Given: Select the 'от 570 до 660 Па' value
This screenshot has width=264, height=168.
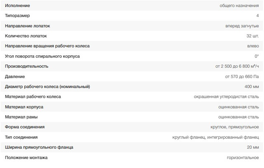Looking at the screenshot, I should 242,76.
